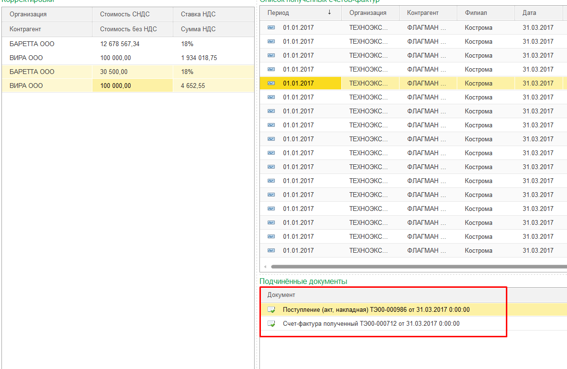Select the first БАРЕТТА ООО row
567x369 pixels.
[x=128, y=44]
